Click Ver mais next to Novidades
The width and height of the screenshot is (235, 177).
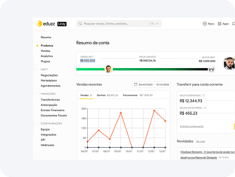[200, 141]
